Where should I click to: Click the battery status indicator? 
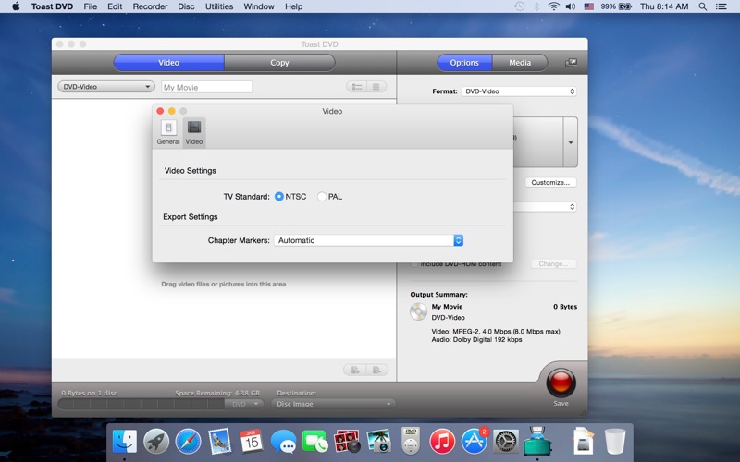pyautogui.click(x=616, y=6)
